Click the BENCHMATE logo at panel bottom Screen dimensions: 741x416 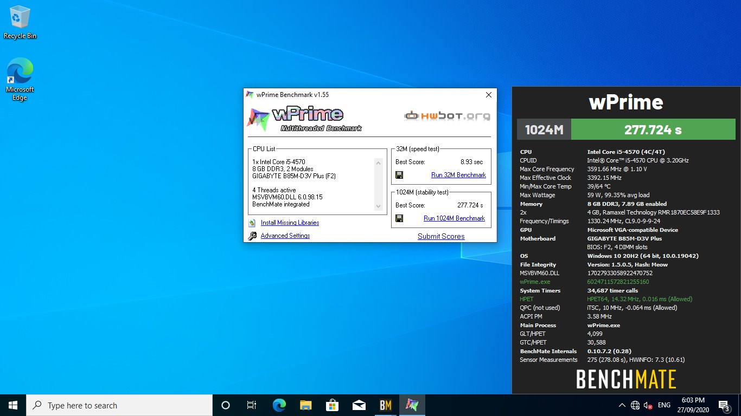[626, 379]
